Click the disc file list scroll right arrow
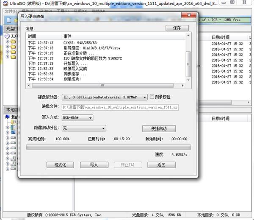This screenshot has width=254, height=220. point(248,103)
